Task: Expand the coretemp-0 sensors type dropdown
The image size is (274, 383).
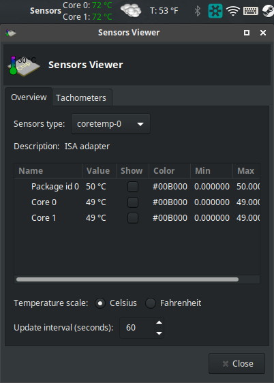Action: tap(110, 124)
